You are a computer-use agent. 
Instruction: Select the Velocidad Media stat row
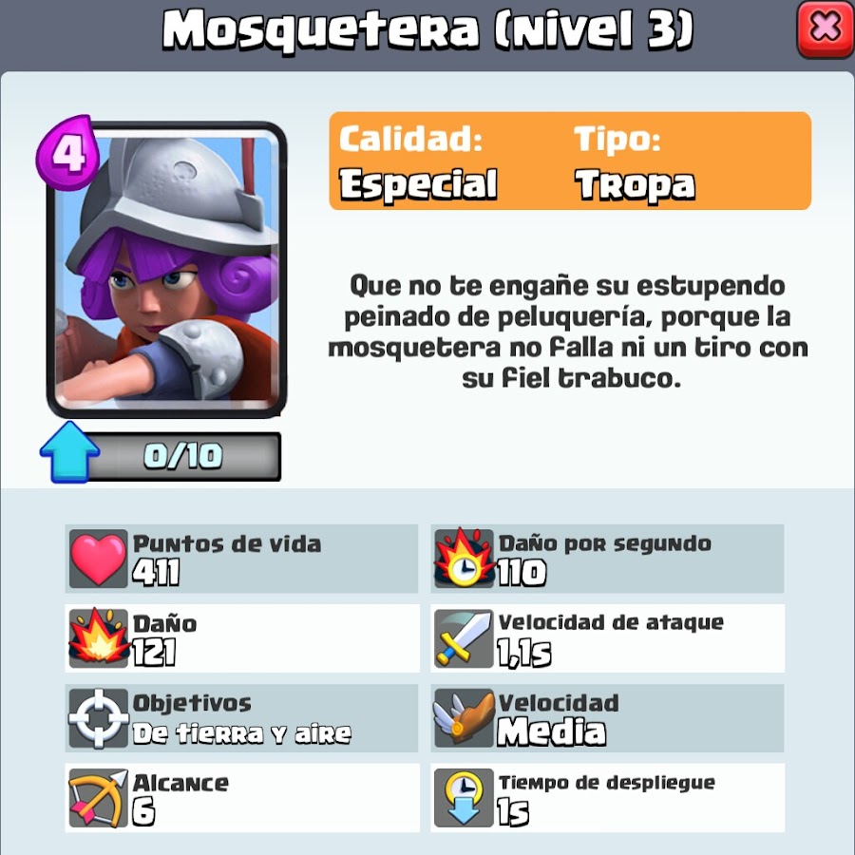607,718
